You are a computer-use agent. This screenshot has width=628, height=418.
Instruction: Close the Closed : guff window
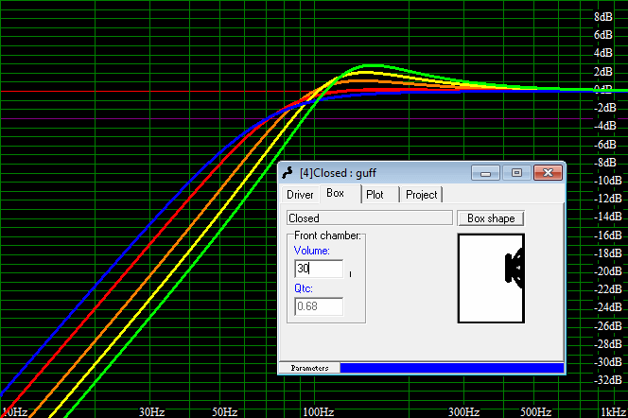(548, 173)
